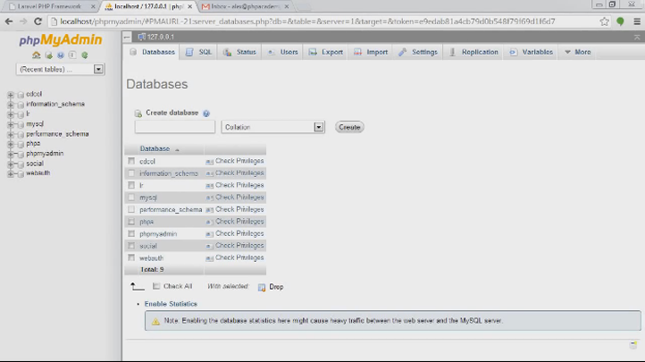
Task: Click privileges icon for social row
Action: pyautogui.click(x=209, y=246)
